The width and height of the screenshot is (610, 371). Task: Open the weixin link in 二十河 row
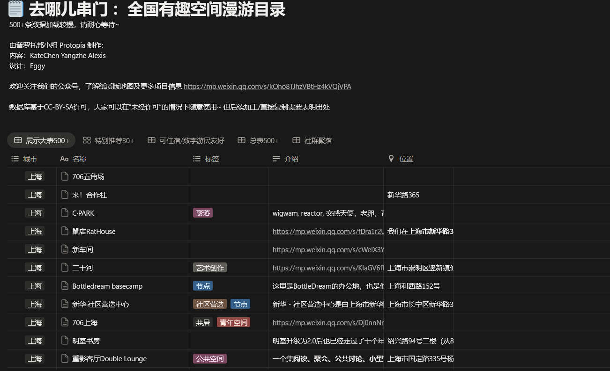pos(328,268)
